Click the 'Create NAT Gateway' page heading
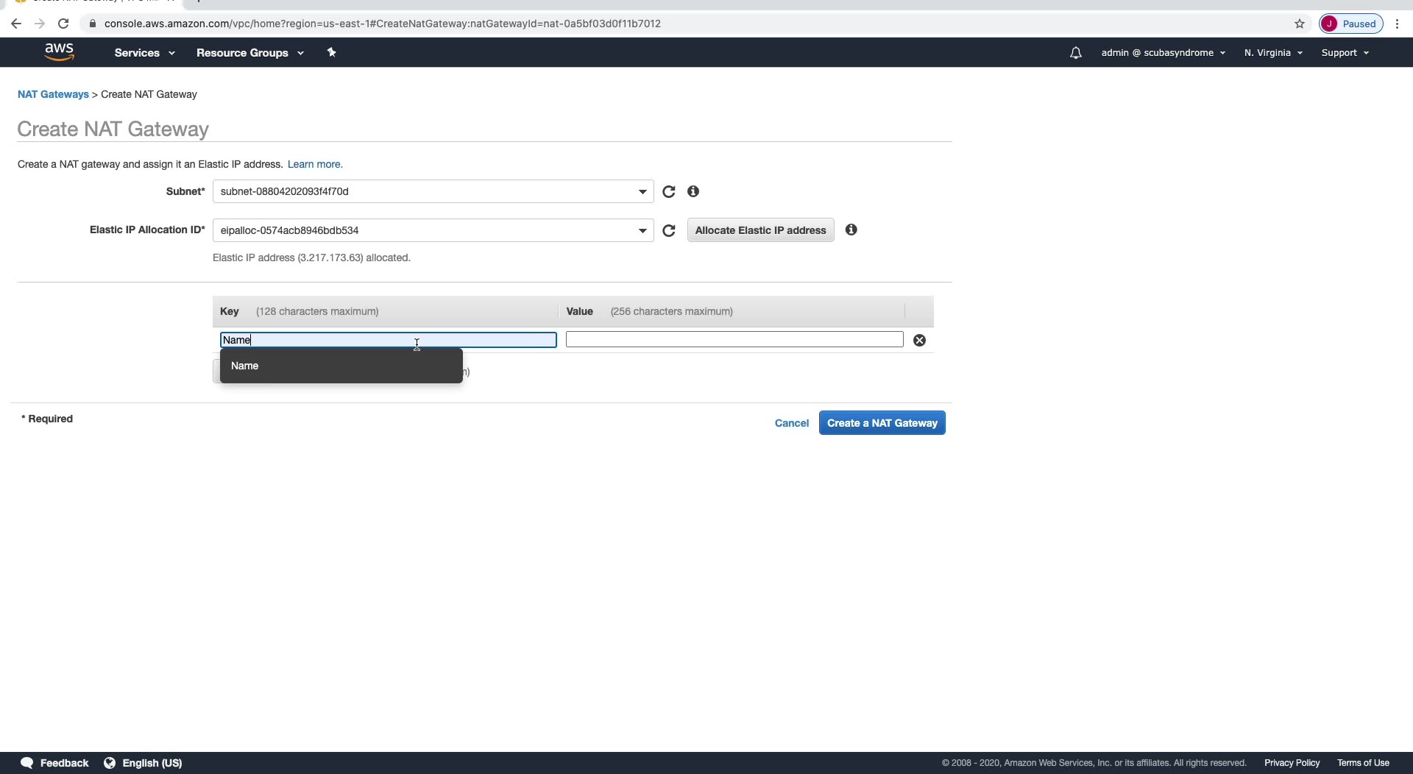1413x774 pixels. [113, 129]
